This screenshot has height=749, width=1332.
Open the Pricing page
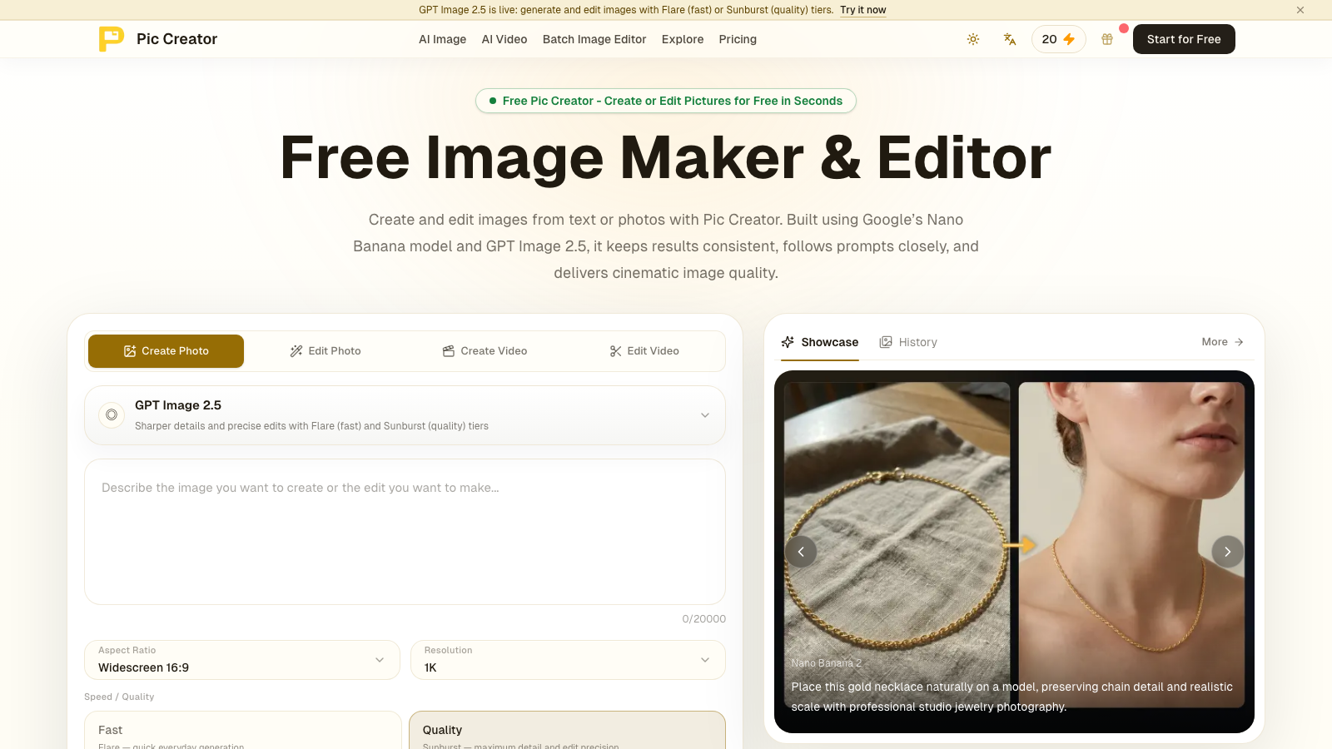pos(738,39)
